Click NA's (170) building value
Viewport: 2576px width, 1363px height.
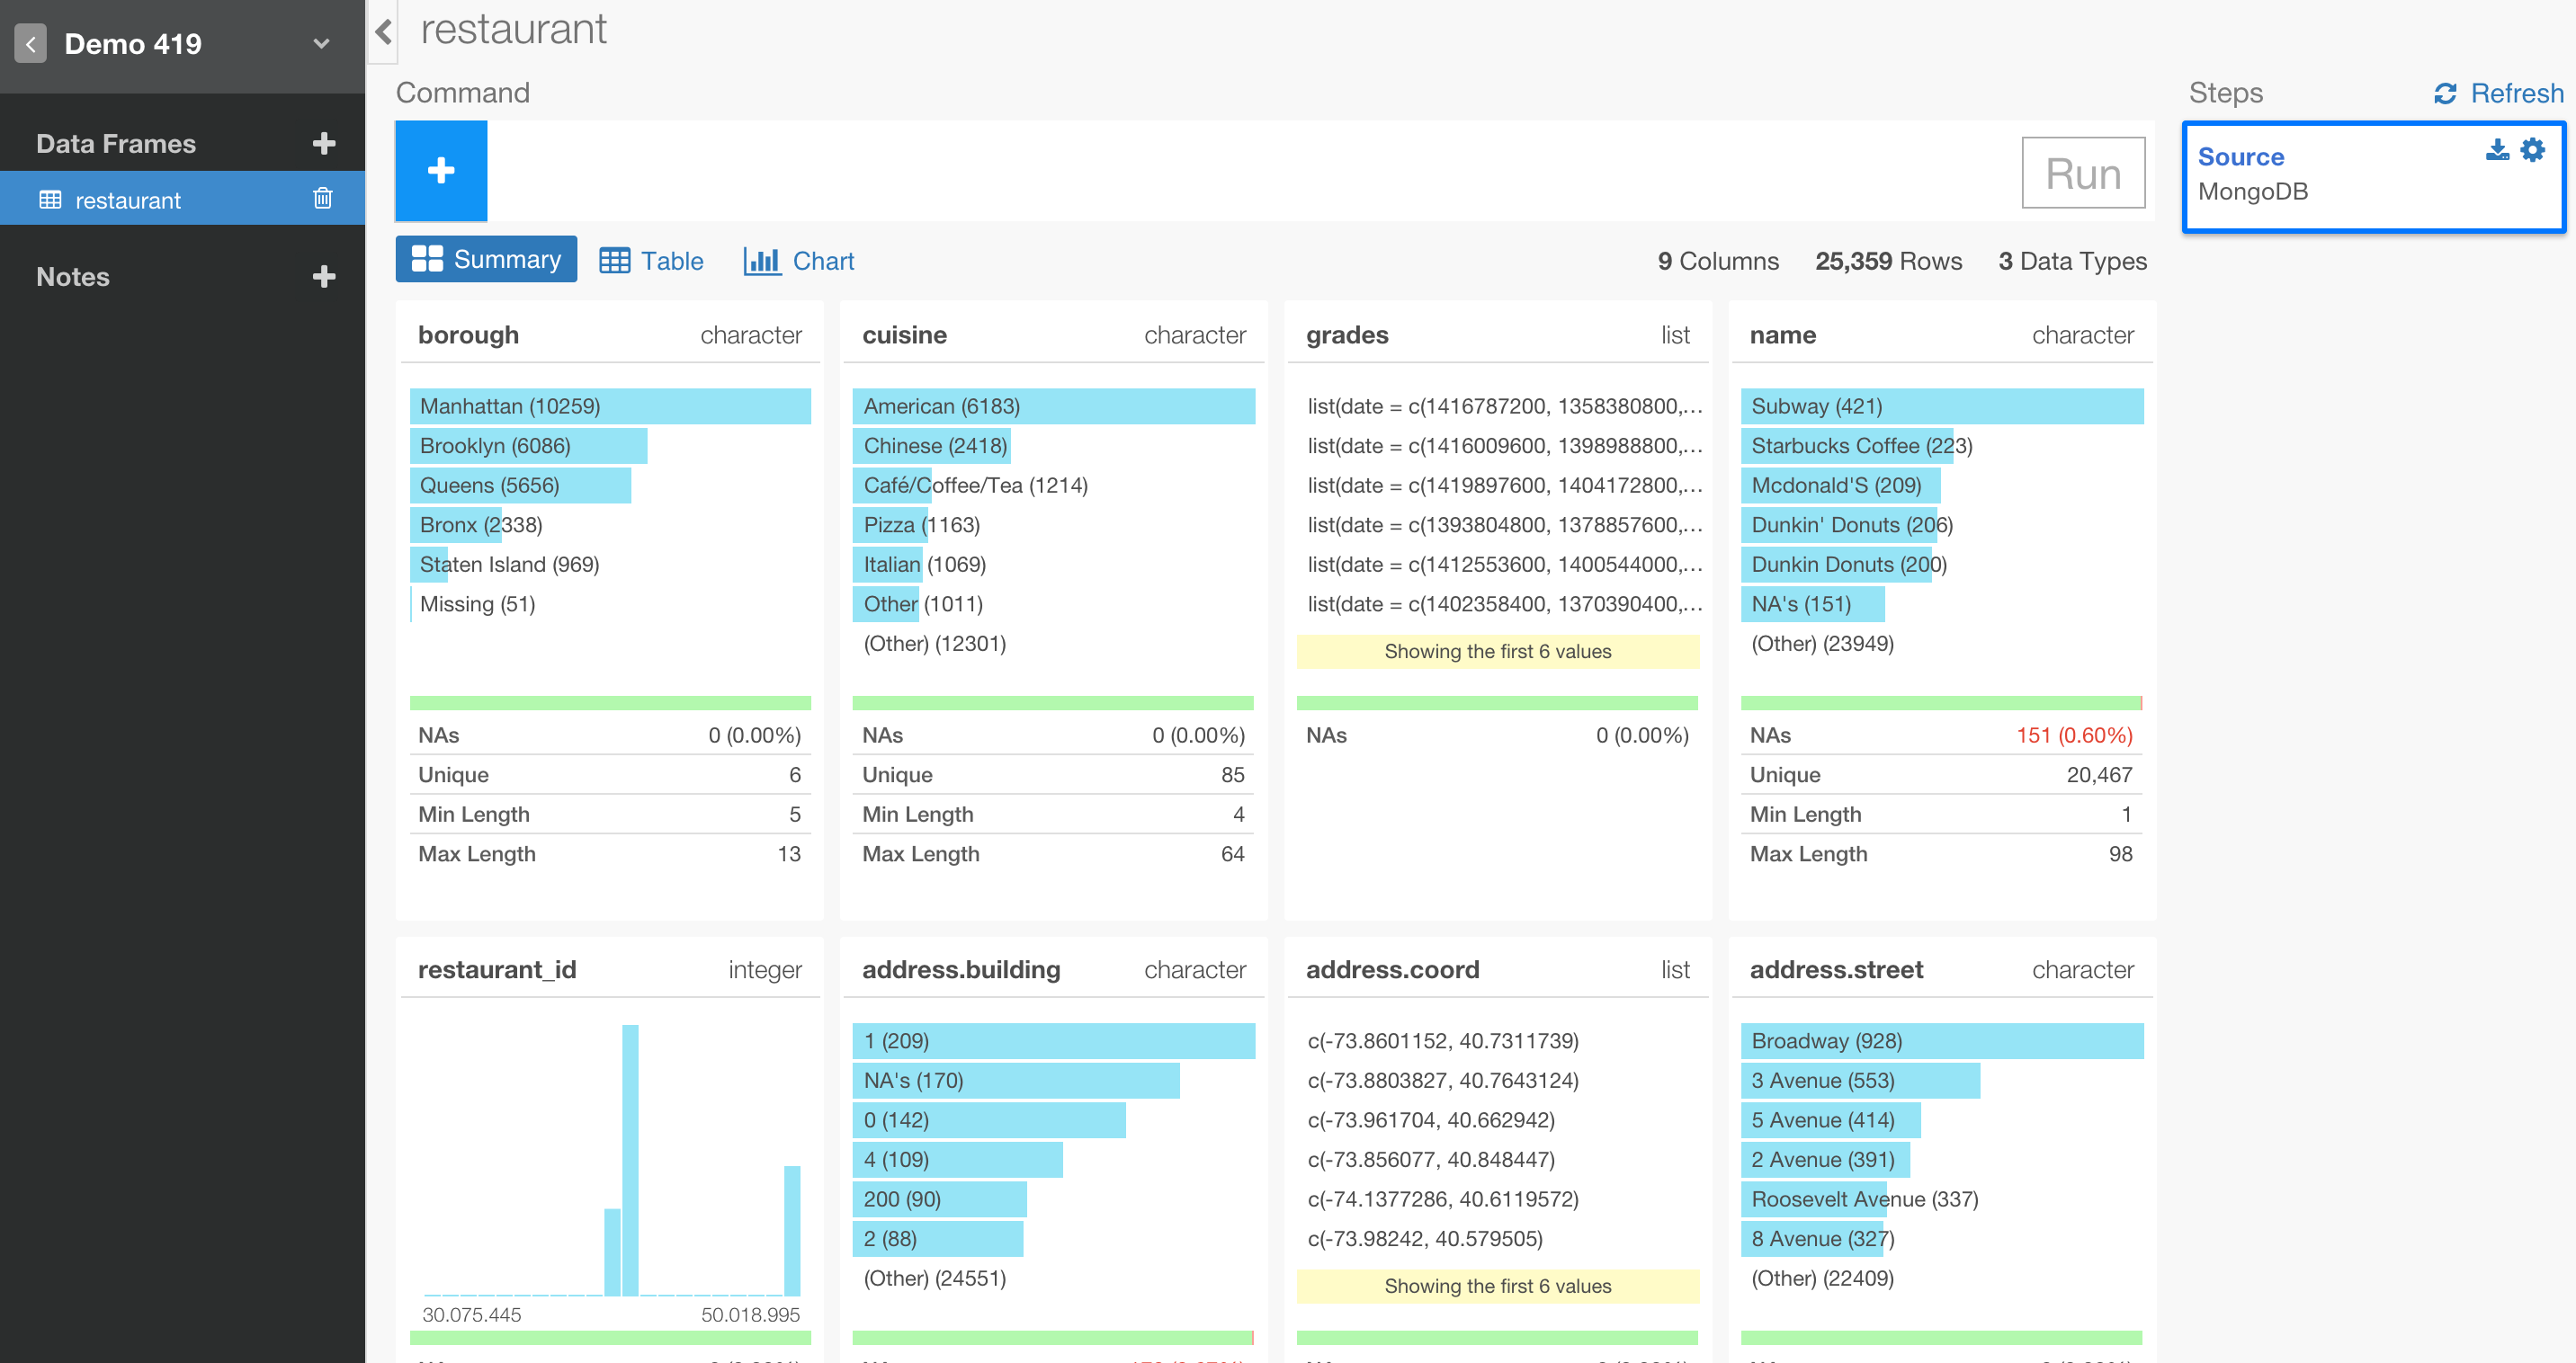pos(913,1080)
